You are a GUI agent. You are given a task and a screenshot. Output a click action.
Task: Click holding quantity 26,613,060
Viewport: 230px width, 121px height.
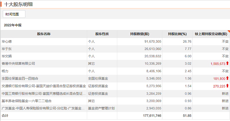point(153,49)
